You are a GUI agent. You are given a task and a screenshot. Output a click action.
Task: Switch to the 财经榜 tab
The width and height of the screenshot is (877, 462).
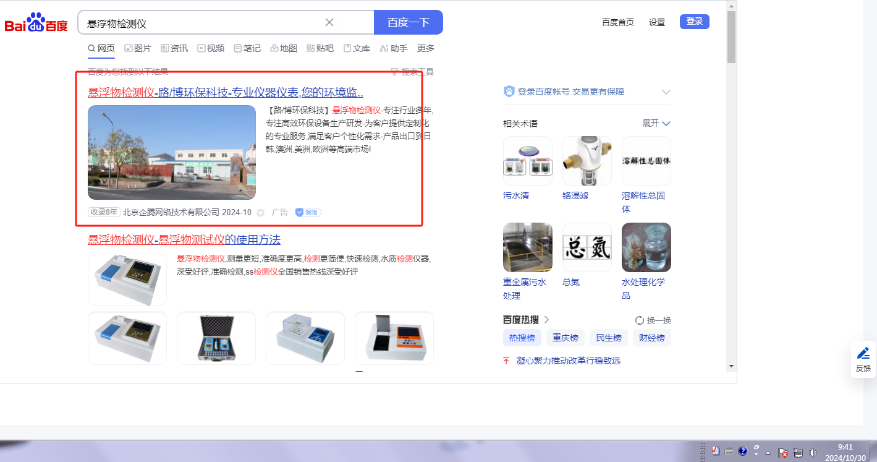point(652,338)
